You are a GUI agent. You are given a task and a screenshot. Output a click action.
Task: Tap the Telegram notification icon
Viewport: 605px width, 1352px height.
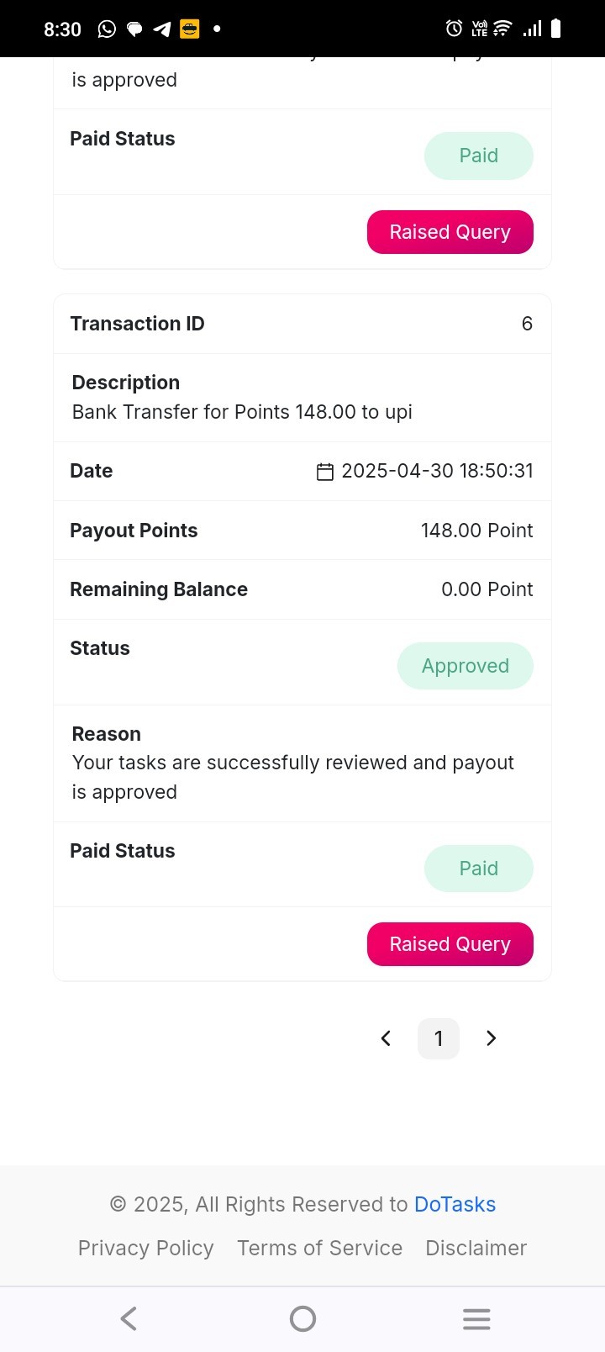[162, 29]
